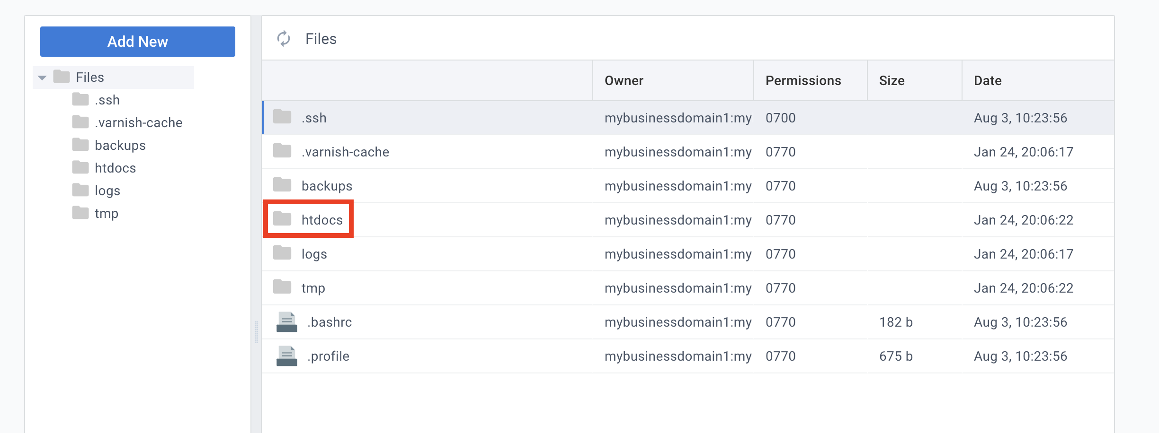Select the Files root label in tree
Screen dimensions: 1159x433
90,78
